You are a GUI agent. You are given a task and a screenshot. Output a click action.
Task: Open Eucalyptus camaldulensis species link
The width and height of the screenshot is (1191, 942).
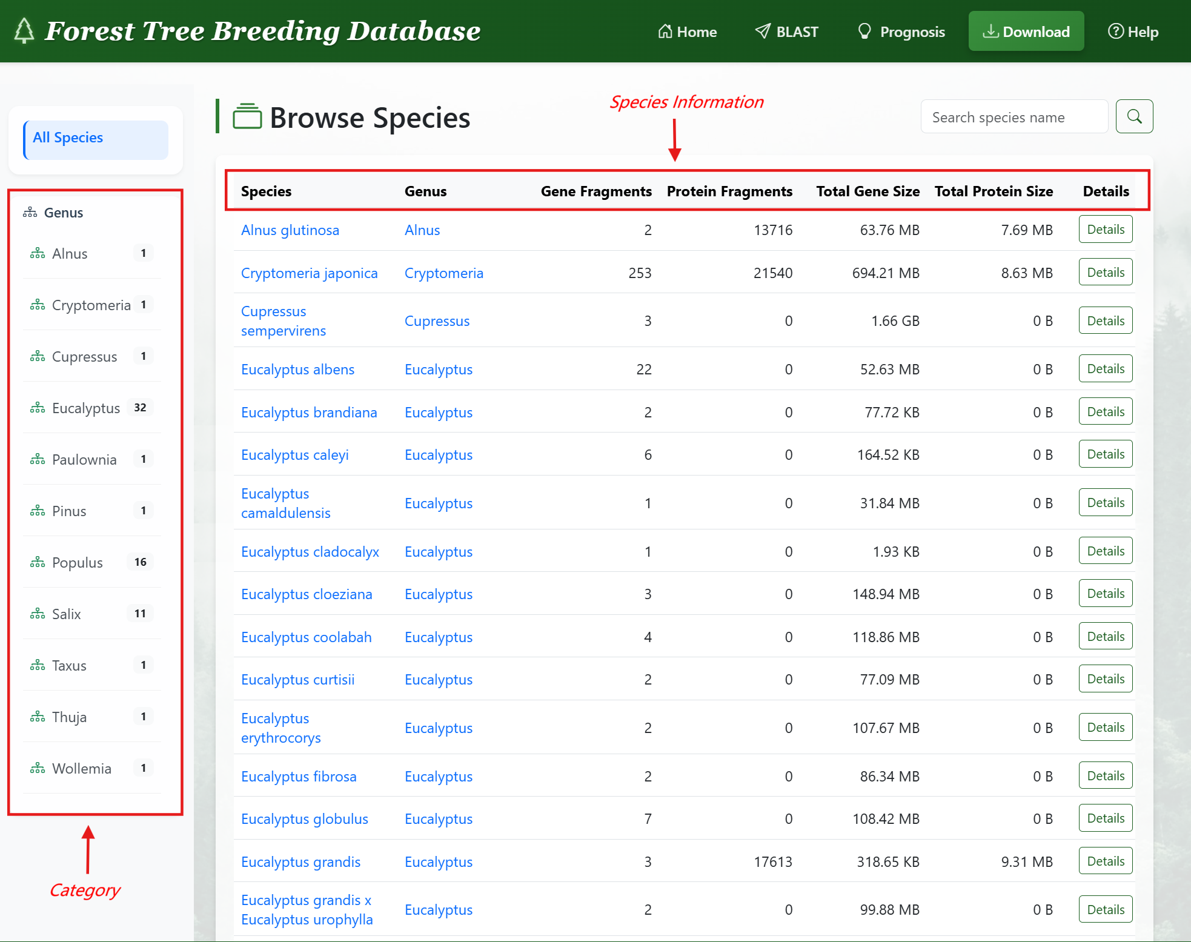286,503
